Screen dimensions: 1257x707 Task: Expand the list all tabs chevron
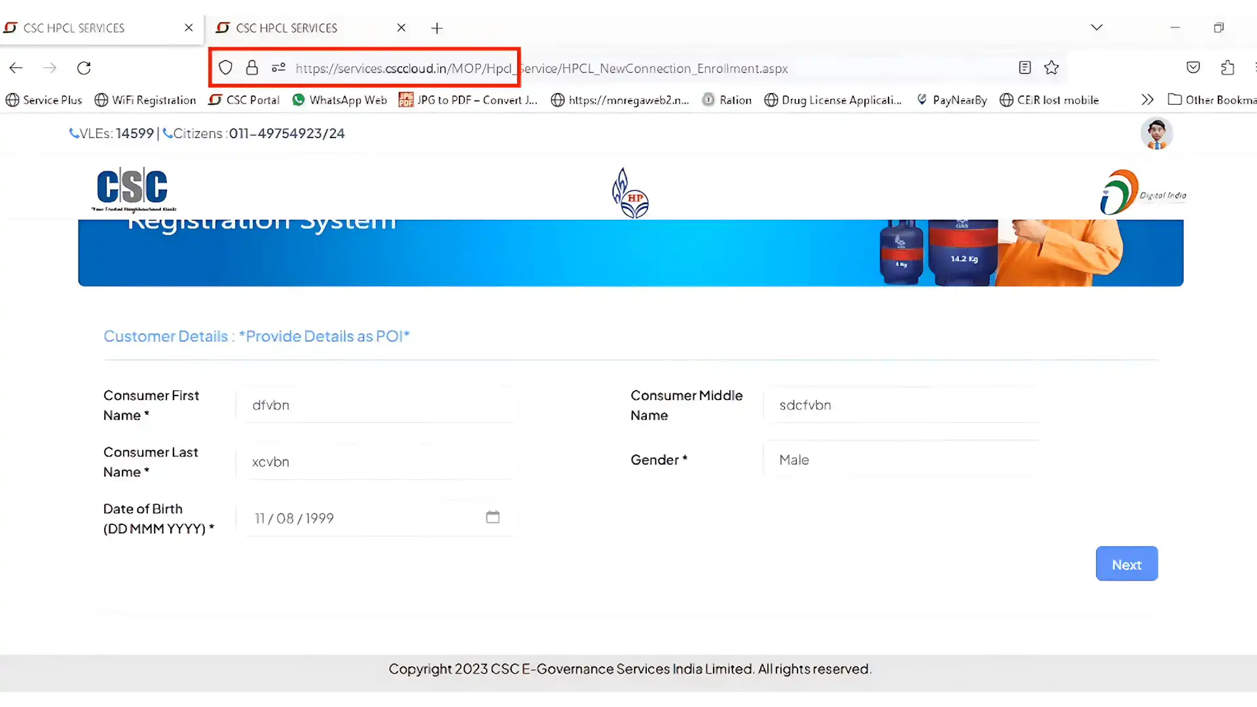tap(1097, 27)
